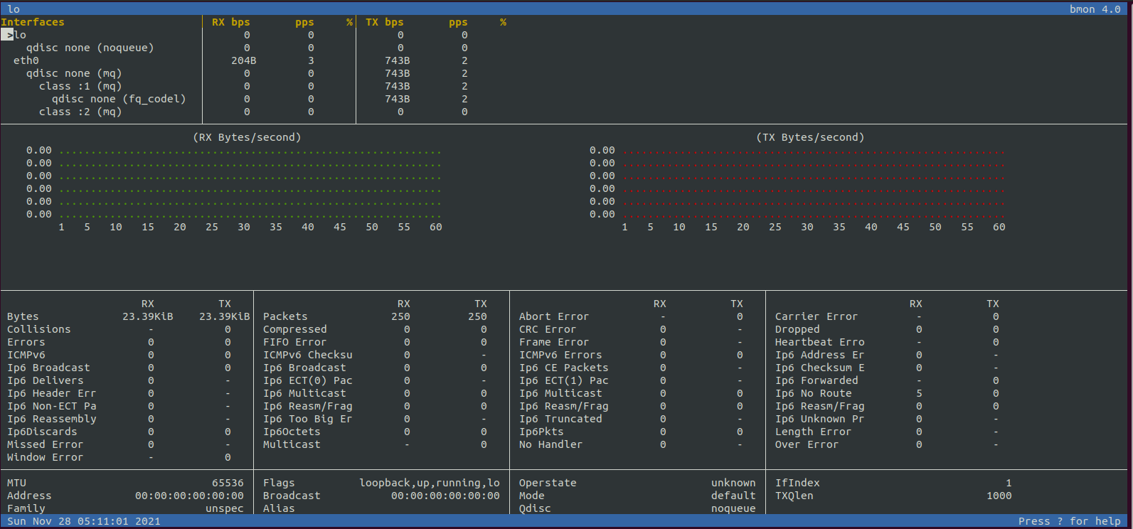The height and width of the screenshot is (529, 1133).
Task: Click the Ip6 Forwarded label
Action: 816,380
